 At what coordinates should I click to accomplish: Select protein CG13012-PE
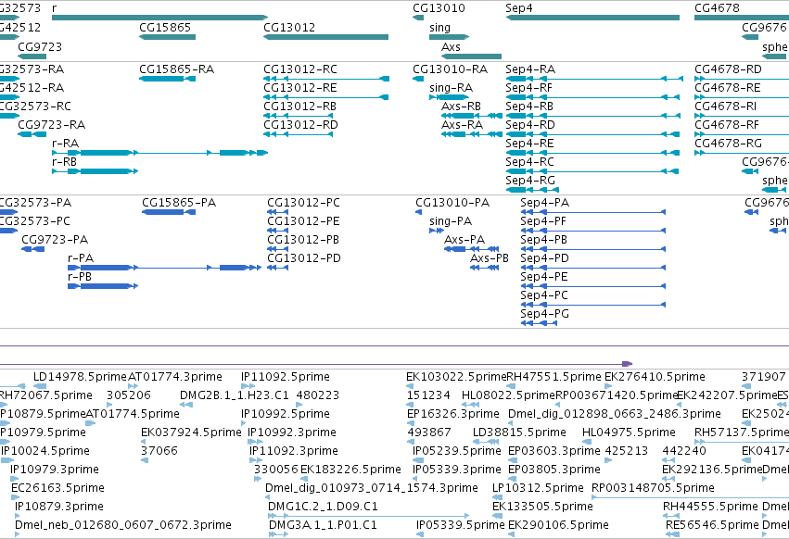(278, 231)
